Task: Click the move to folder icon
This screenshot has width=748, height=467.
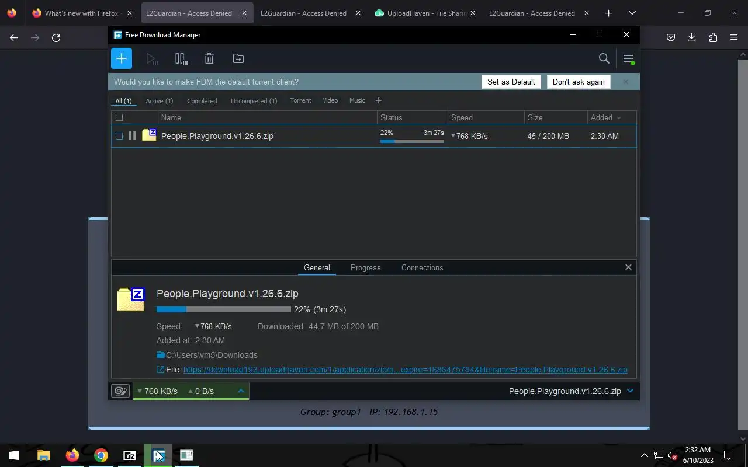Action: (238, 58)
